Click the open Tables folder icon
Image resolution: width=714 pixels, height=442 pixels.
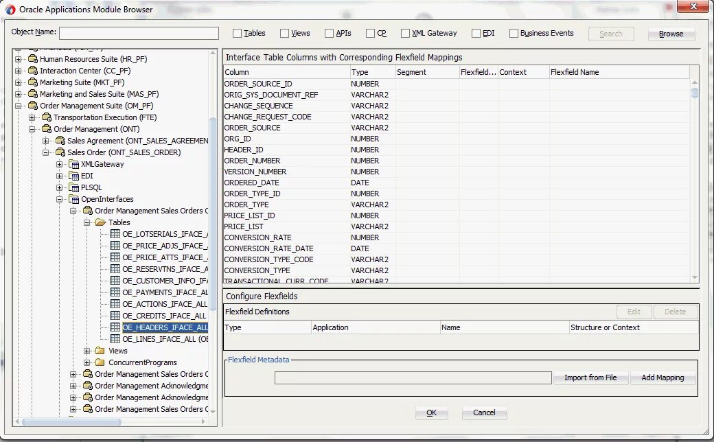point(101,222)
